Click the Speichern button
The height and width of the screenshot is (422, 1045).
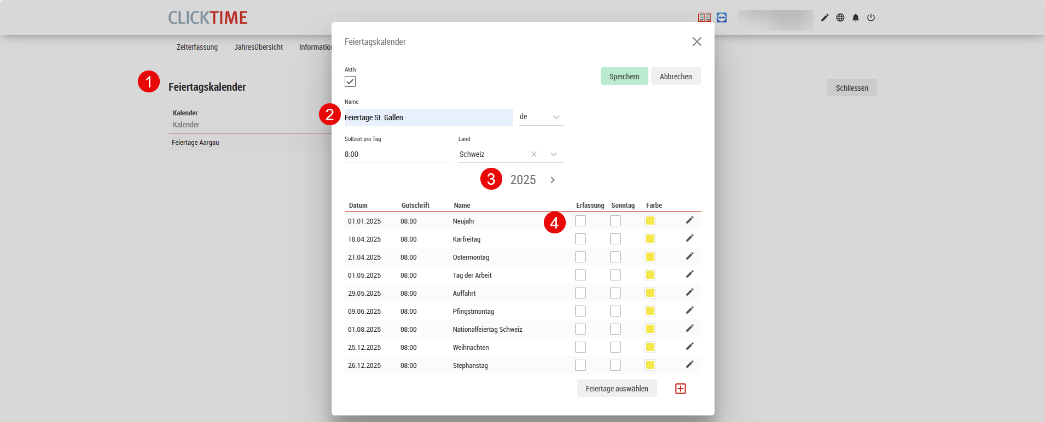point(624,77)
